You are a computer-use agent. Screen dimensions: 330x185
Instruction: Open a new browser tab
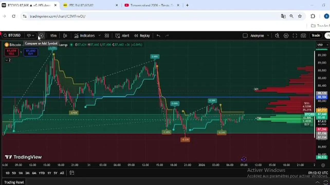click(187, 5)
